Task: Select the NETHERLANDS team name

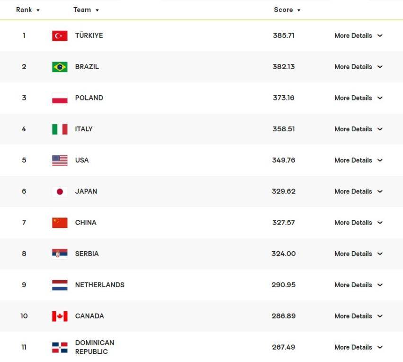Action: tap(100, 285)
